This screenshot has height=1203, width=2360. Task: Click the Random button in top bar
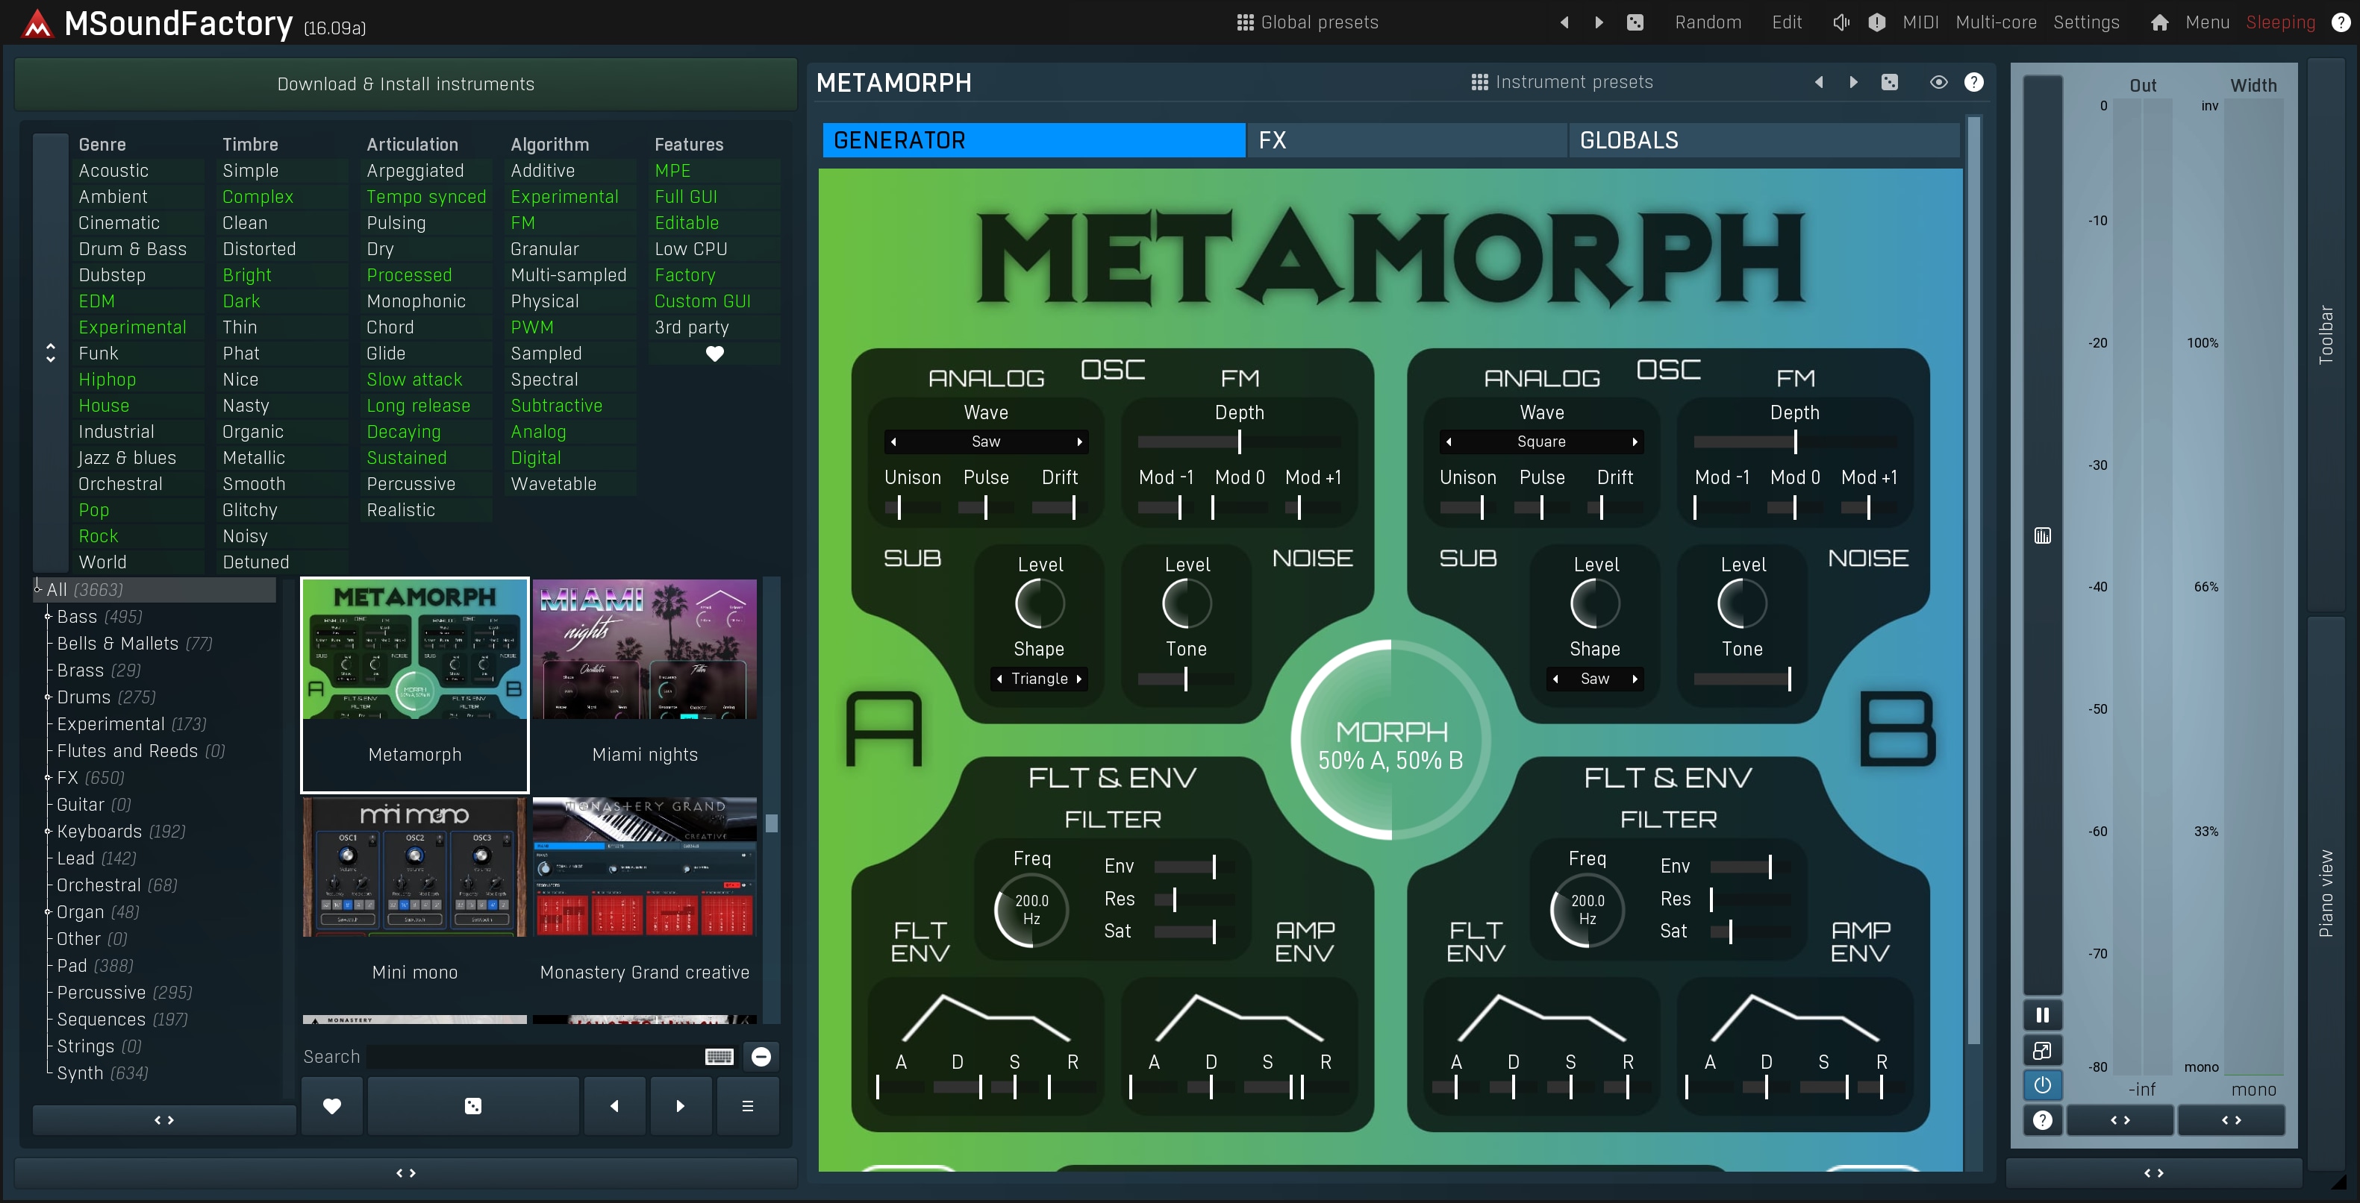1708,22
